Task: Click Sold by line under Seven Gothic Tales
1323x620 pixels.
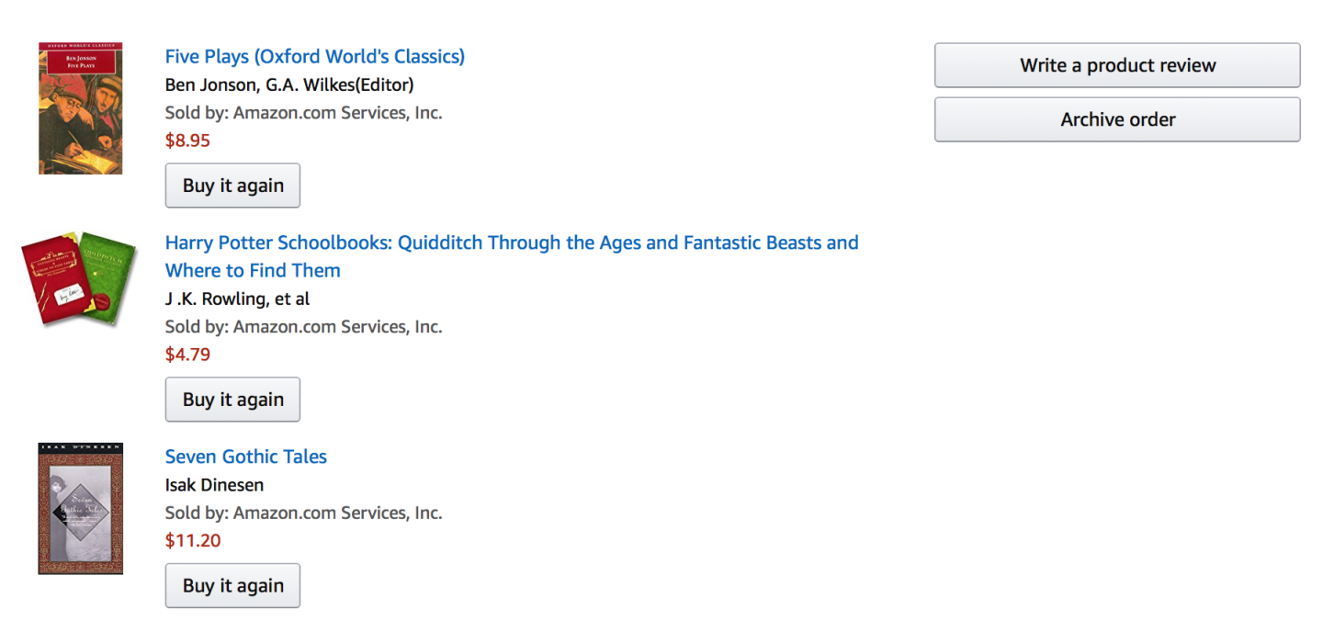Action: (303, 513)
